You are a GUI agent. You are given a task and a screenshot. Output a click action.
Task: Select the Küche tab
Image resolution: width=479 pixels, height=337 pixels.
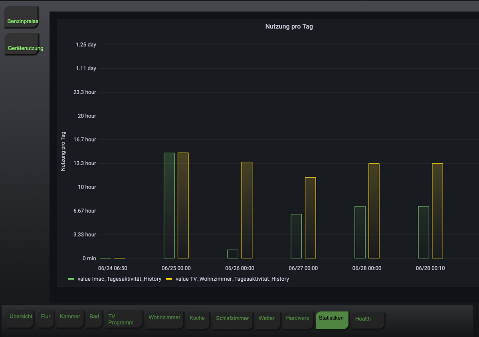(197, 318)
